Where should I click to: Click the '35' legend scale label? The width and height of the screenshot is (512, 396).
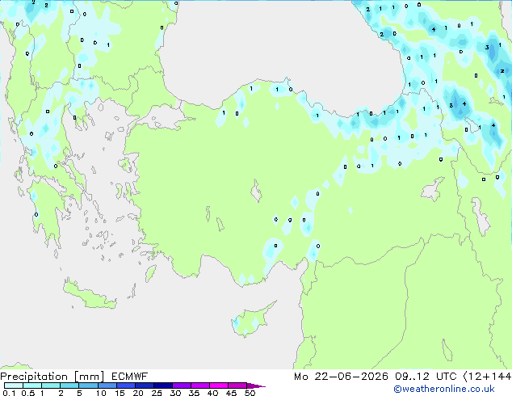click(194, 393)
